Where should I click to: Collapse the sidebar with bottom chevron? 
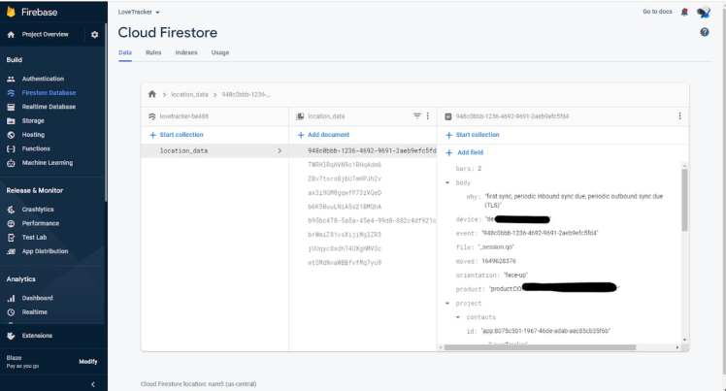coord(92,383)
